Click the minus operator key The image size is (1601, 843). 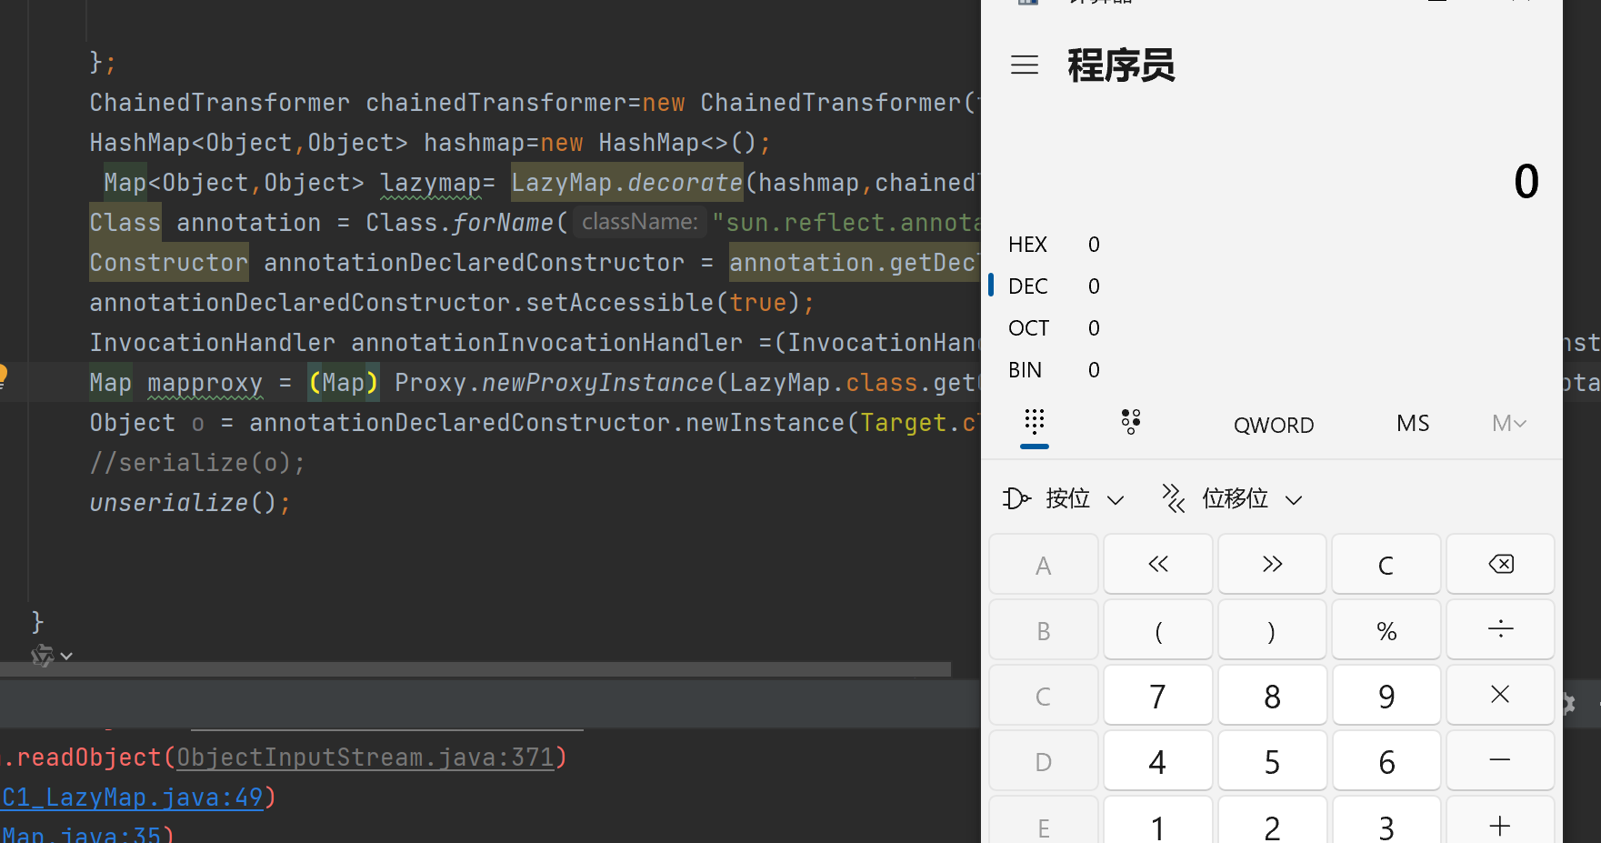click(x=1500, y=761)
